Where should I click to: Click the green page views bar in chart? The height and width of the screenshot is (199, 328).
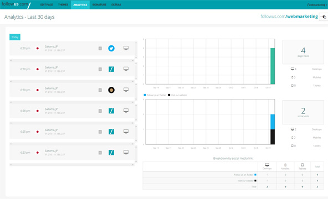[273, 66]
